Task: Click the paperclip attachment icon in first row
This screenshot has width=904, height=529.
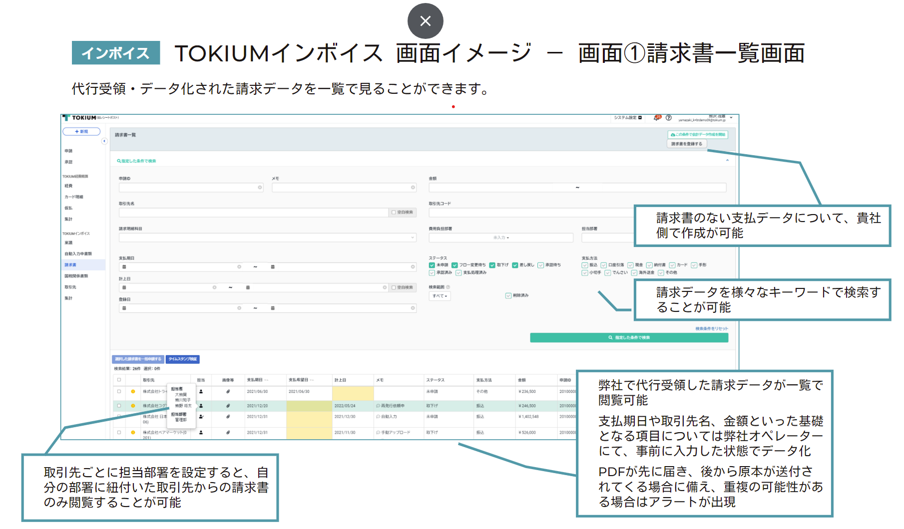Action: 228,392
